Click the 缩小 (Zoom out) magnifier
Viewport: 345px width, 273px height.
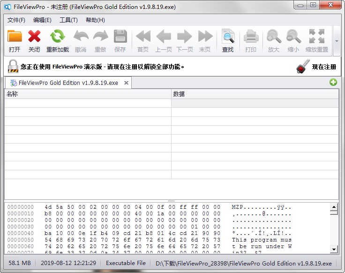(x=293, y=36)
